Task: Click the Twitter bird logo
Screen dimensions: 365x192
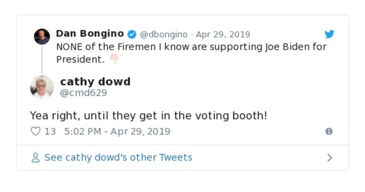Action: tap(329, 34)
